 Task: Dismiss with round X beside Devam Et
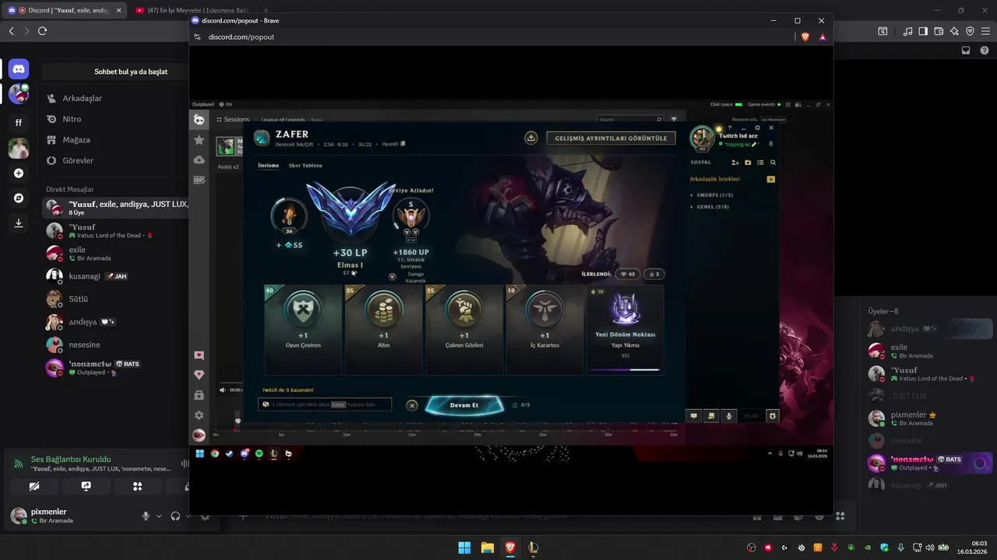[412, 405]
